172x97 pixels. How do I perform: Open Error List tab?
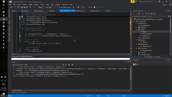pyautogui.click(x=14, y=93)
